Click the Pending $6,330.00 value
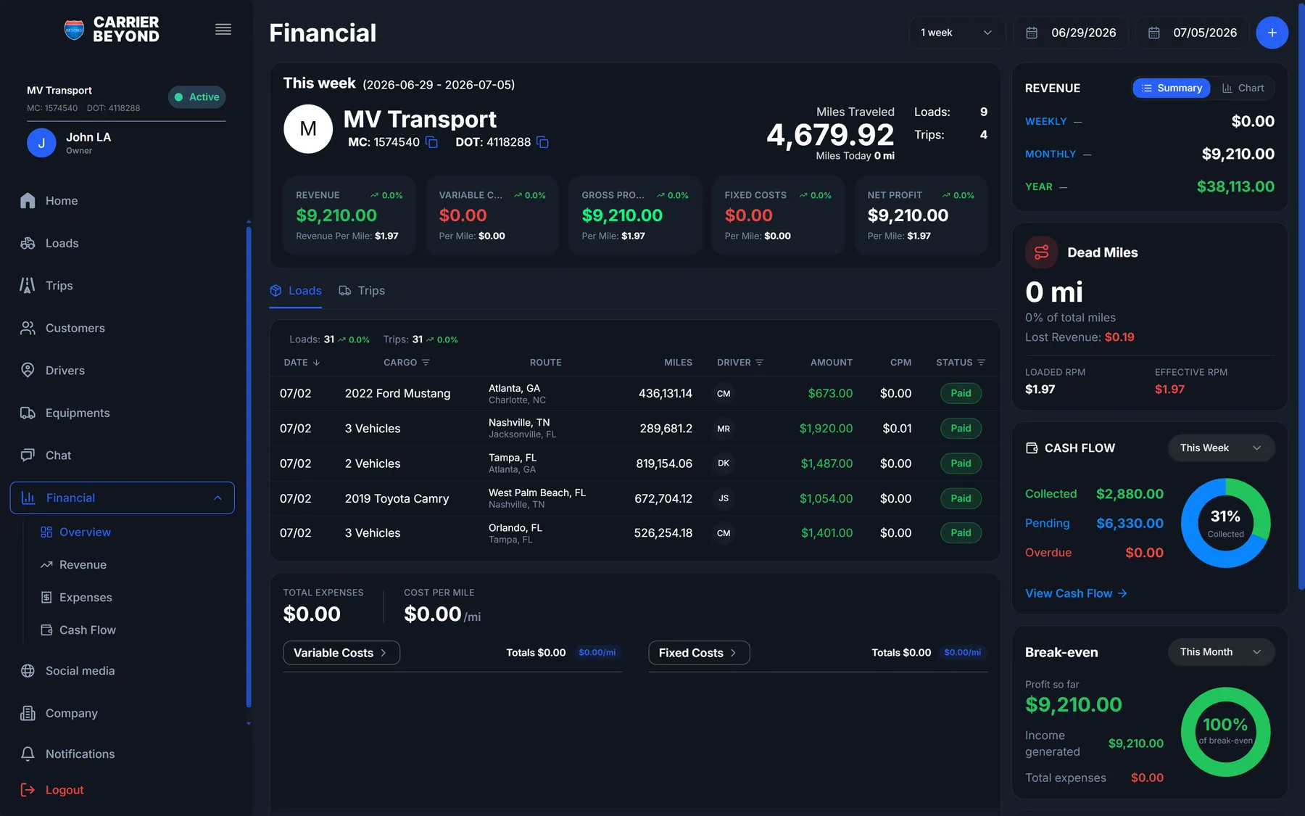Image resolution: width=1305 pixels, height=816 pixels. click(1130, 523)
